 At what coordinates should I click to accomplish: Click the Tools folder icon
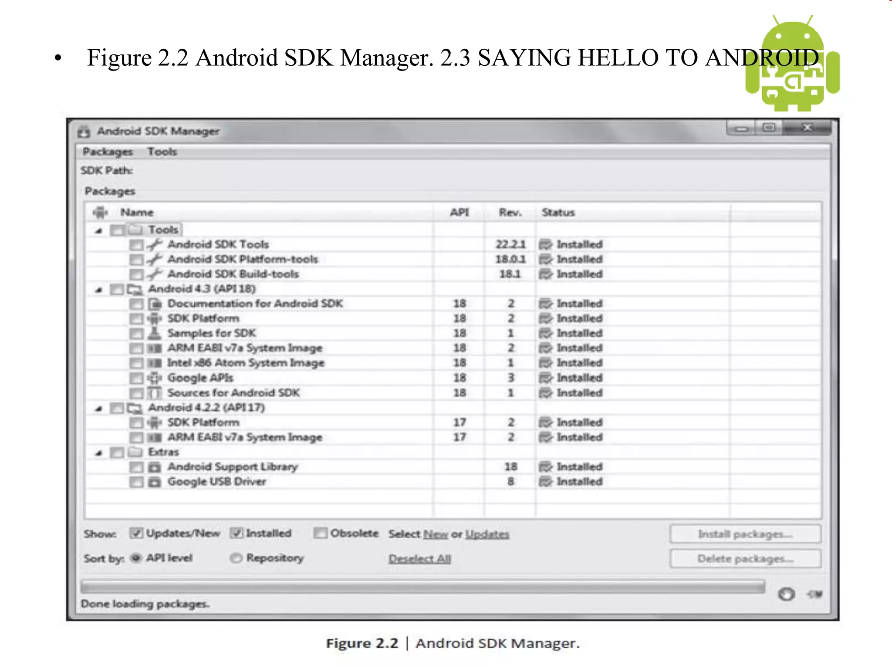tap(135, 230)
